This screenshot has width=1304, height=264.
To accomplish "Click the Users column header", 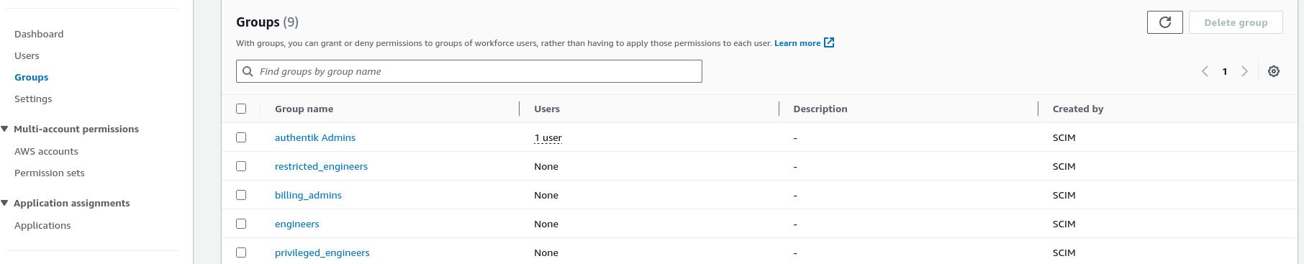I will coord(547,109).
